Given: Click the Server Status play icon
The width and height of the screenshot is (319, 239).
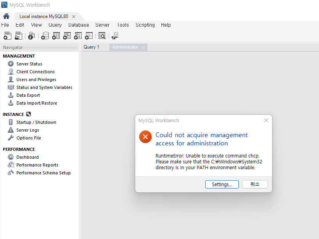Looking at the screenshot, I should coord(11,64).
